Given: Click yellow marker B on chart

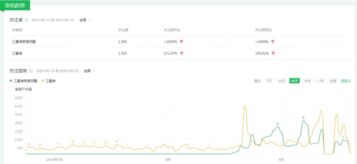Looking at the screenshot, I should 40,145.
